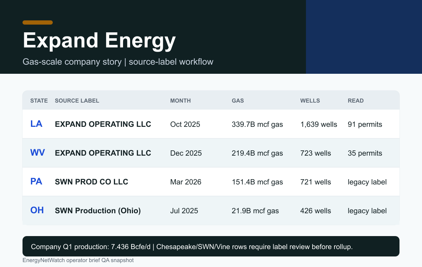Click the SOURCE LABEL column header
Image resolution: width=422 pixels, height=267 pixels.
(x=77, y=100)
